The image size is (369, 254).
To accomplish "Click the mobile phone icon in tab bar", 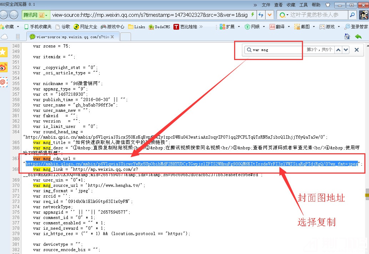I will click(17, 36).
